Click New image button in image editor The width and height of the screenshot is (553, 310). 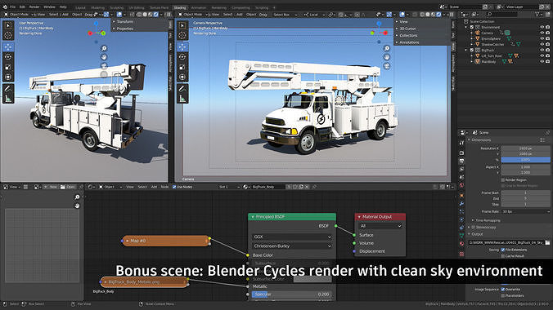point(51,187)
